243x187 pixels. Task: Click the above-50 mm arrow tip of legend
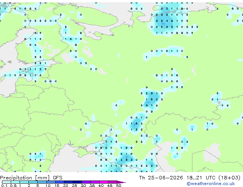[x=121, y=182]
